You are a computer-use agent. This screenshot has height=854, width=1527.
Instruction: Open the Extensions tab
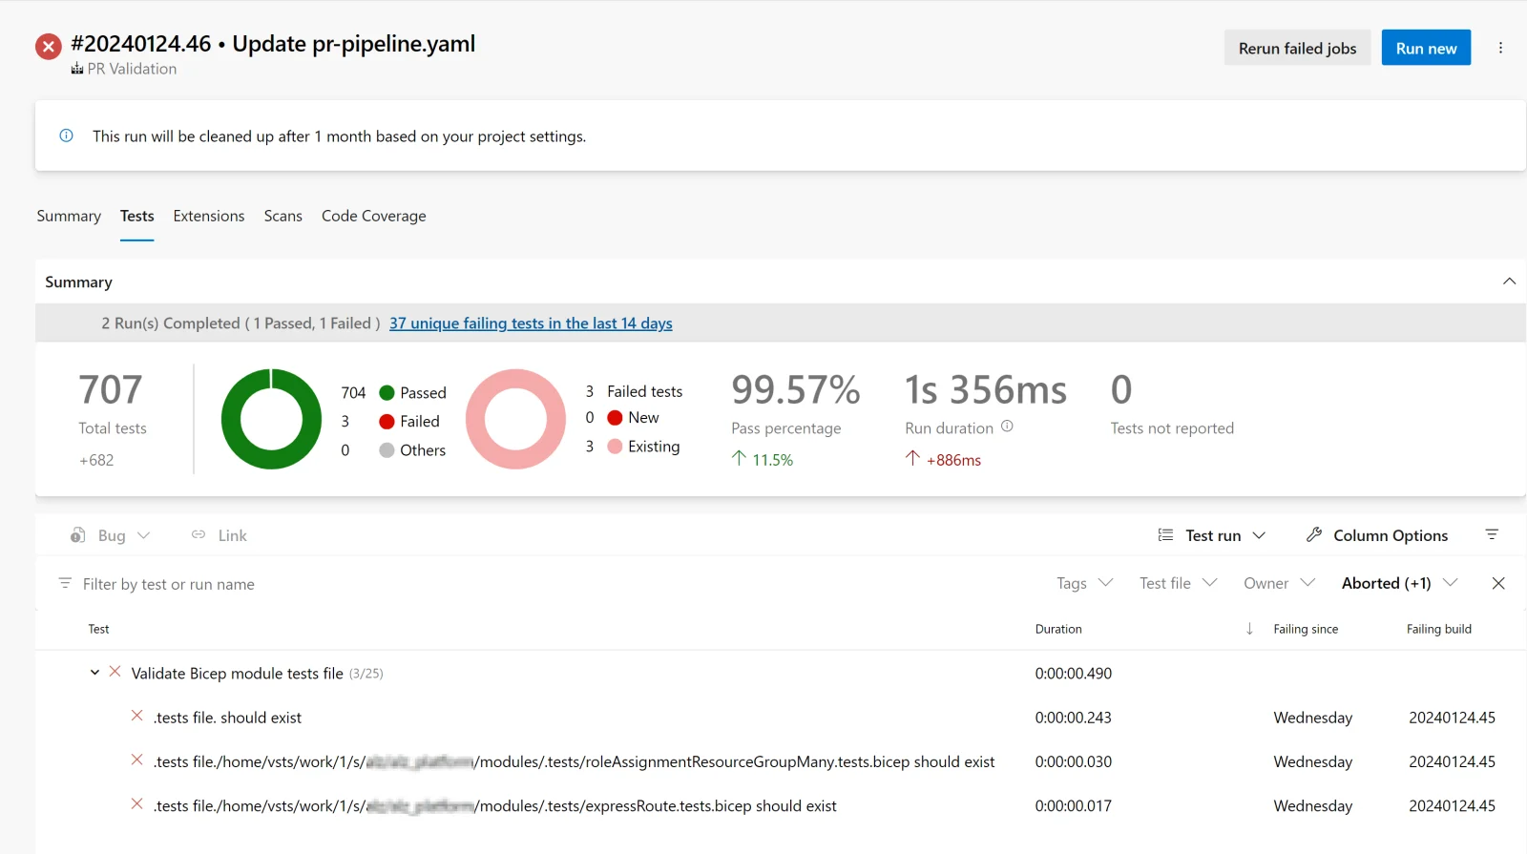[209, 216]
